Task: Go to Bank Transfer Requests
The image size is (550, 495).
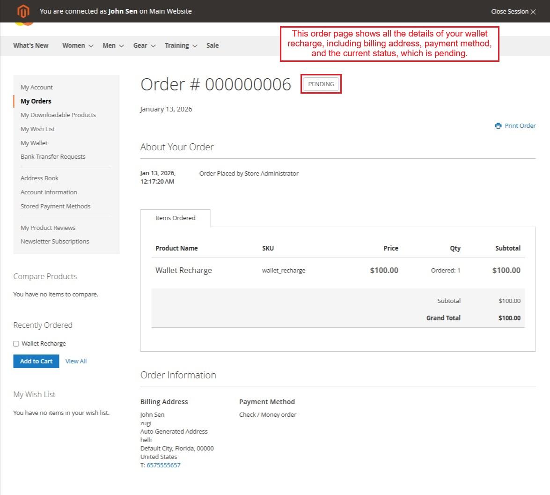Action: pos(53,156)
